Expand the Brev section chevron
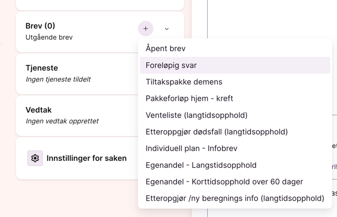 click(167, 29)
